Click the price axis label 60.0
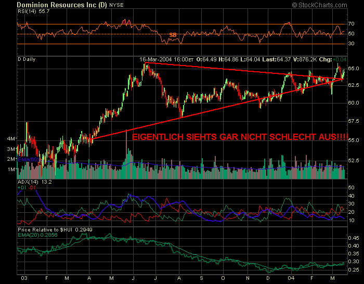This screenshot has height=284, width=364. click(x=353, y=102)
